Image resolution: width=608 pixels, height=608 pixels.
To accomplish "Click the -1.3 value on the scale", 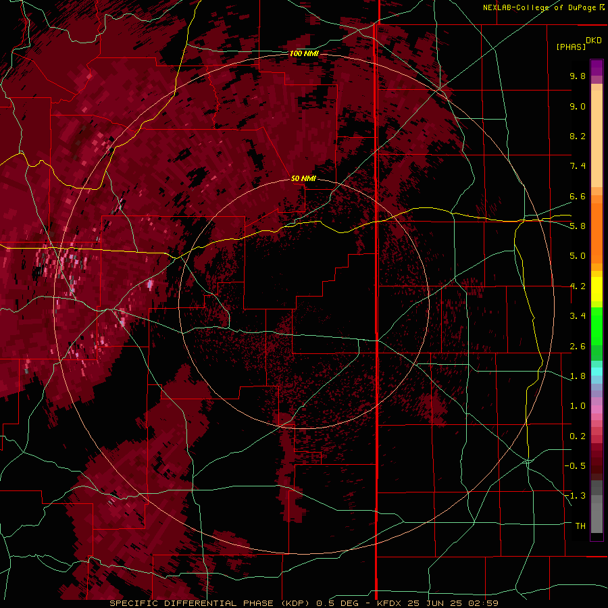I will click(576, 496).
